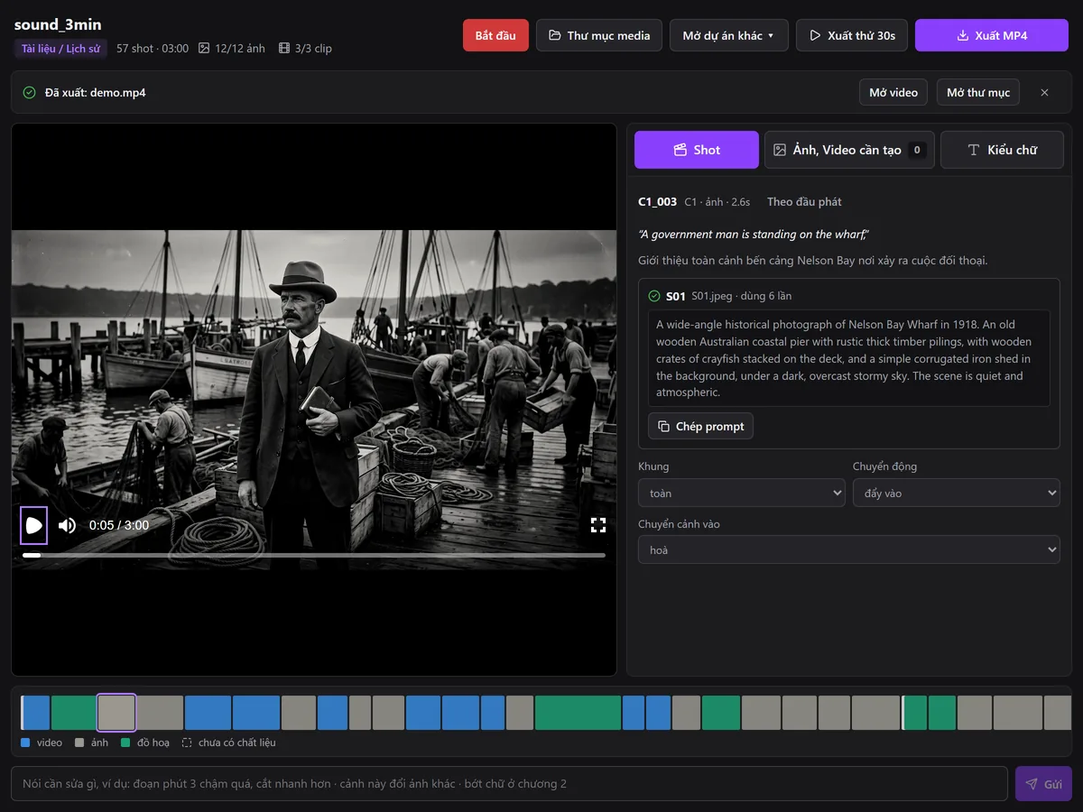Click the image icon next to '12/12 ảnh'

[x=204, y=49]
